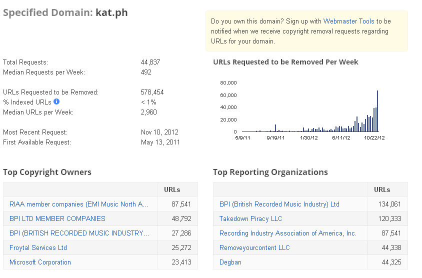The width and height of the screenshot is (422, 278).
Task: Click the Top Copyright Owners heading
Action: 47,172
